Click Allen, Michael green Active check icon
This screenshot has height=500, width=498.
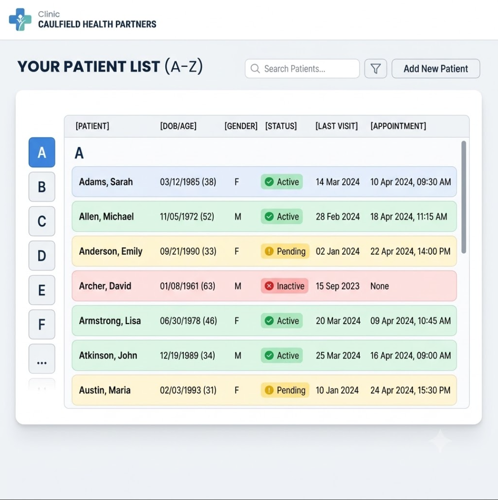pos(269,216)
